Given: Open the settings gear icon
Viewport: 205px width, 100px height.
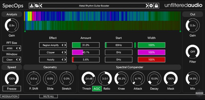Looking at the screenshot, I should [x=151, y=6].
